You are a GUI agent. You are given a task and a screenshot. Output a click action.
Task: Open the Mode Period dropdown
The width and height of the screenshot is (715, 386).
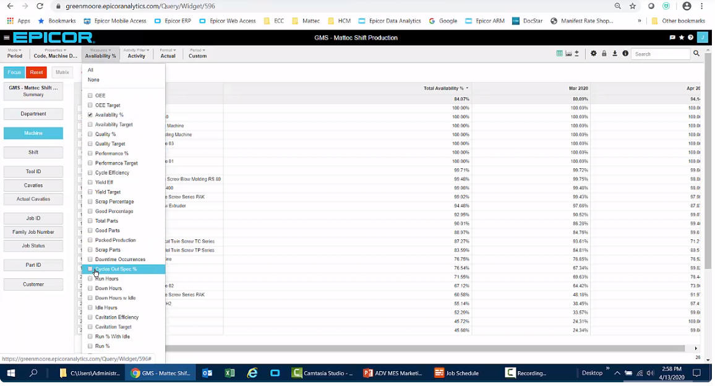click(15, 53)
